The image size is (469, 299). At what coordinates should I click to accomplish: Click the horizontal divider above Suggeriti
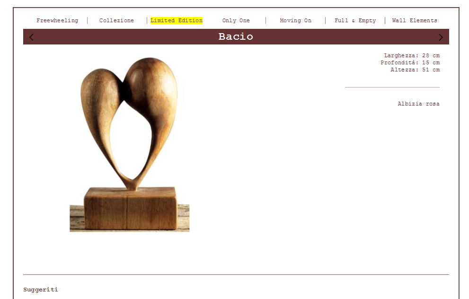point(236,274)
